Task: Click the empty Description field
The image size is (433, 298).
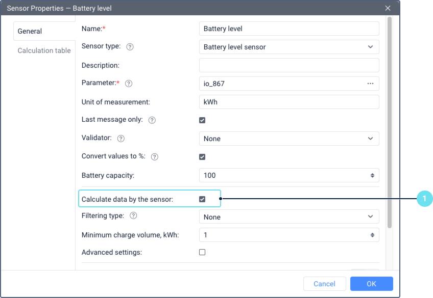Action: 289,65
